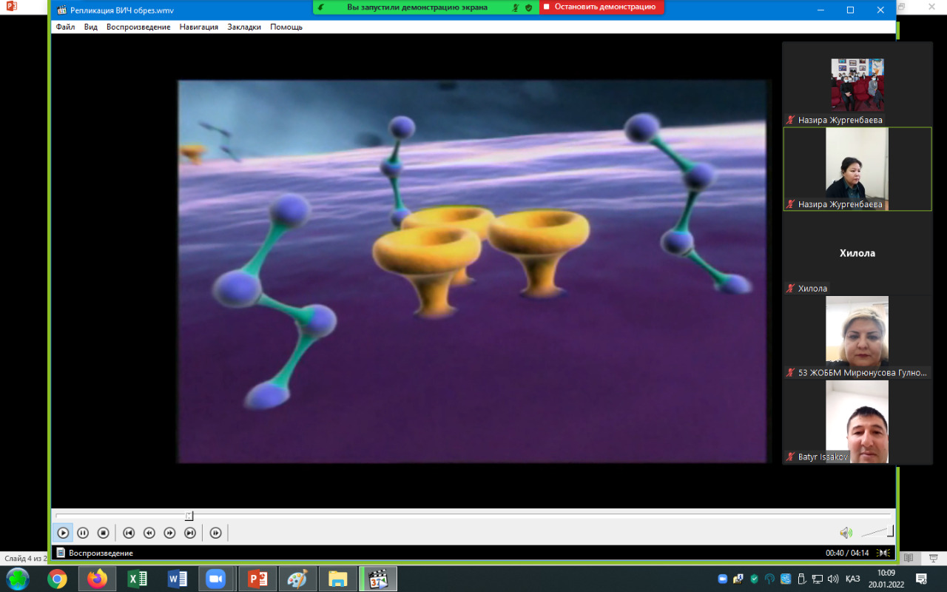Open the Воспроизведение menu
Viewport: 947px width, 592px height.
[x=138, y=27]
